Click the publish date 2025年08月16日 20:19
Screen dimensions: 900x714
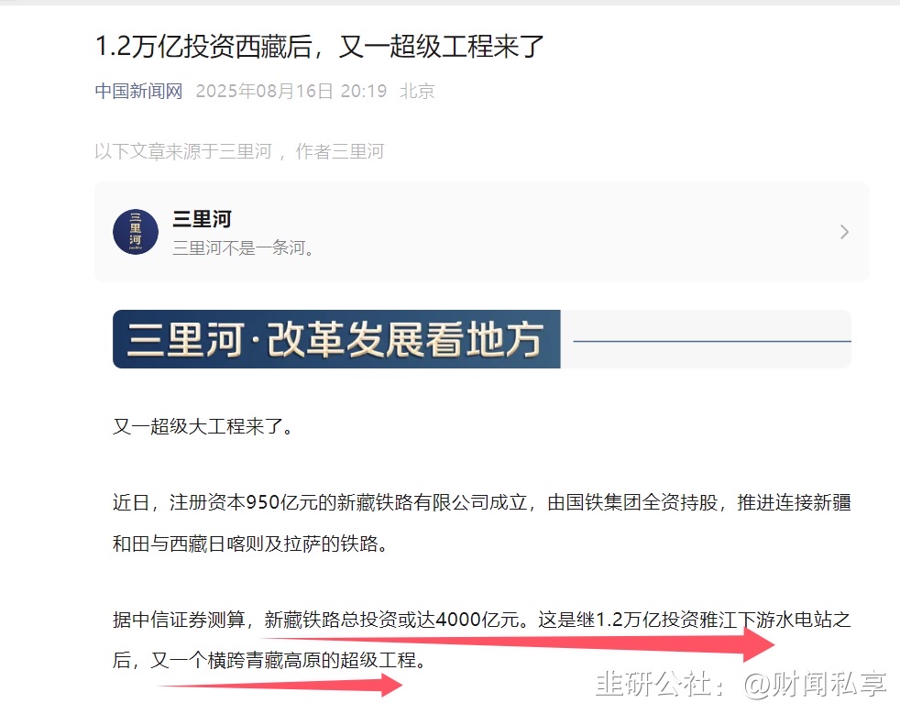[x=291, y=91]
